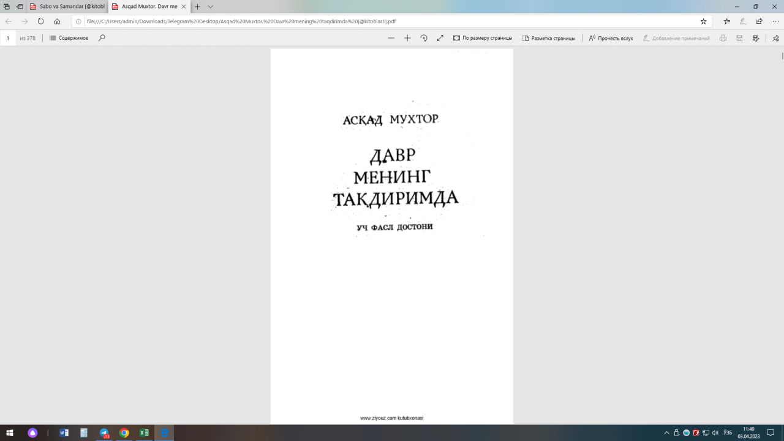Save As icon next to the save button
Image resolution: width=784 pixels, height=441 pixels.
pyautogui.click(x=756, y=38)
